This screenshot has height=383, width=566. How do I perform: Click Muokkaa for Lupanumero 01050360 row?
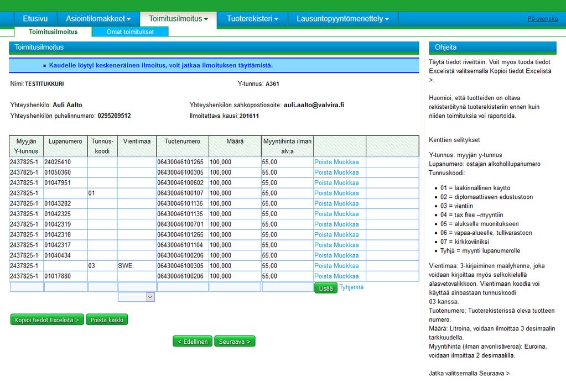pyautogui.click(x=346, y=172)
